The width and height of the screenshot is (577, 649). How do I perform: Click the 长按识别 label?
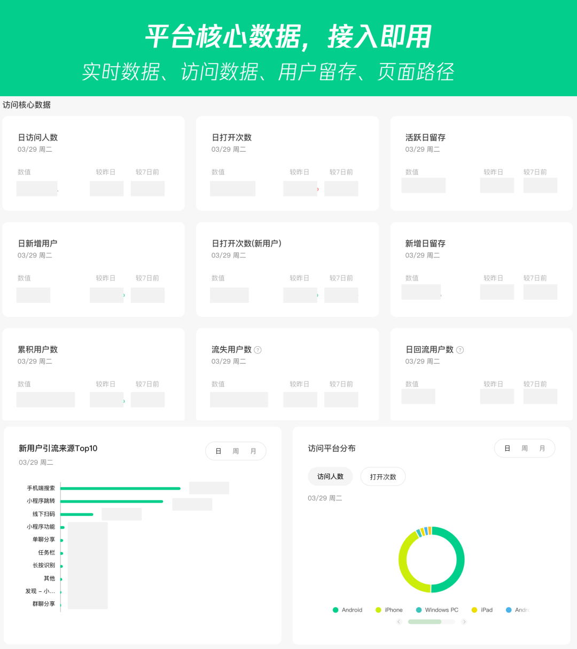[x=44, y=565]
